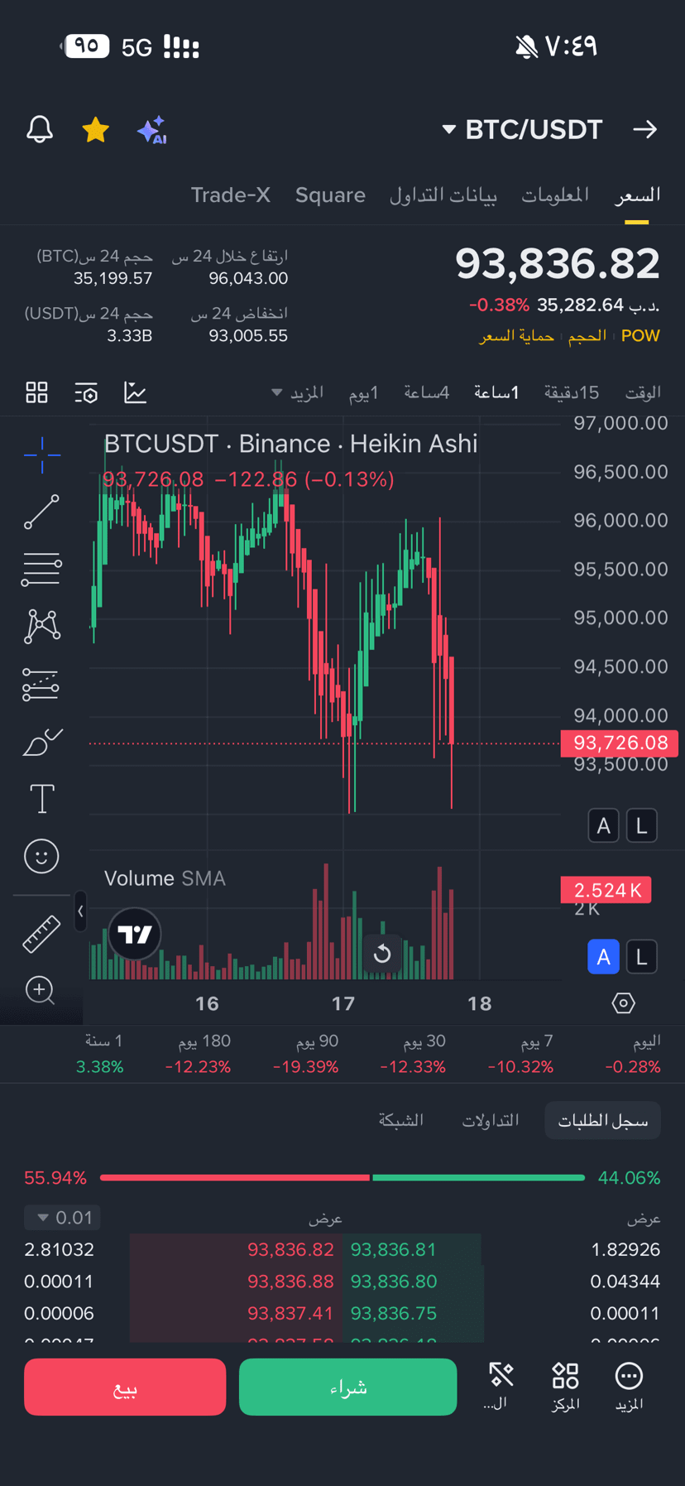Select the crosshair cursor tool
This screenshot has width=685, height=1486.
(x=41, y=454)
